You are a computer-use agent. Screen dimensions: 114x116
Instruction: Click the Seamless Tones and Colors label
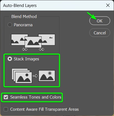click(36, 97)
